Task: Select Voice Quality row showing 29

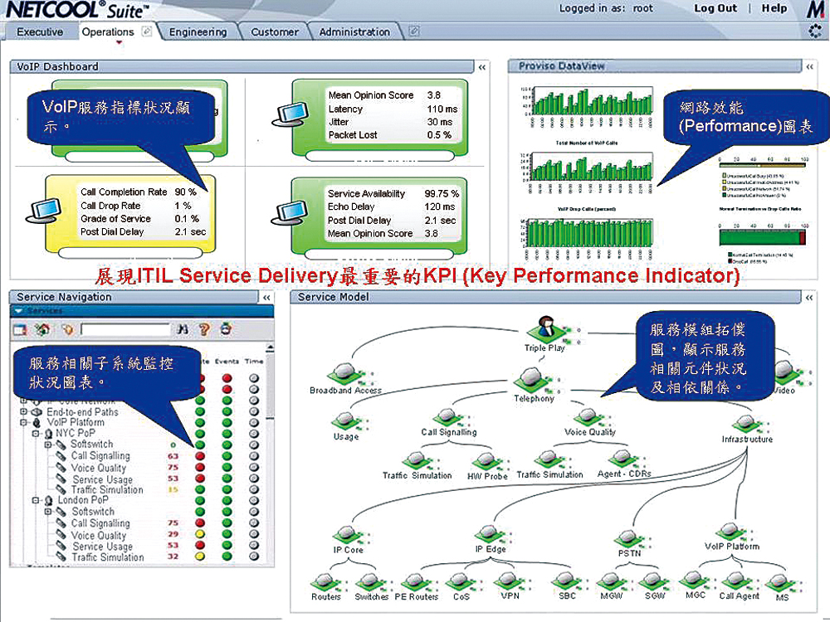Action: [x=99, y=535]
